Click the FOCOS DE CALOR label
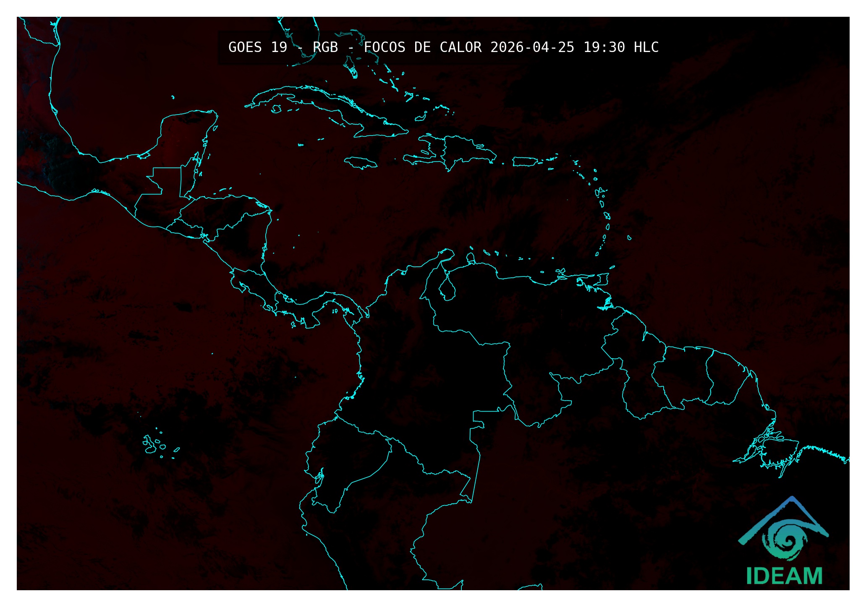This screenshot has height=607, width=866. 422,47
